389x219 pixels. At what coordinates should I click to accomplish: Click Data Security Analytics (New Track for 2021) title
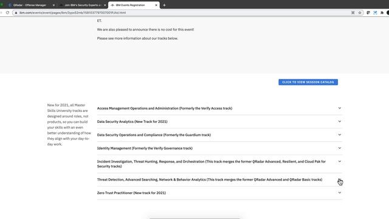tap(133, 122)
